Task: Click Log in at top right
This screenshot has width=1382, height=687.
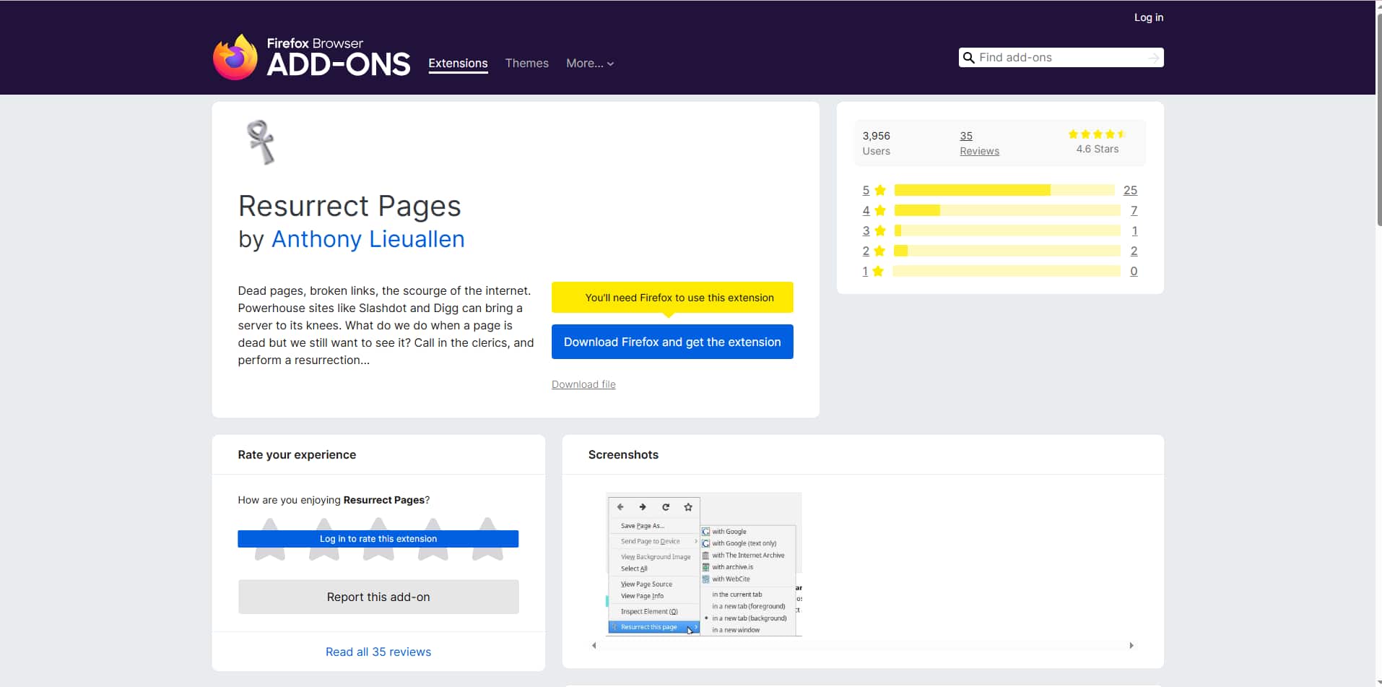Action: (x=1148, y=17)
